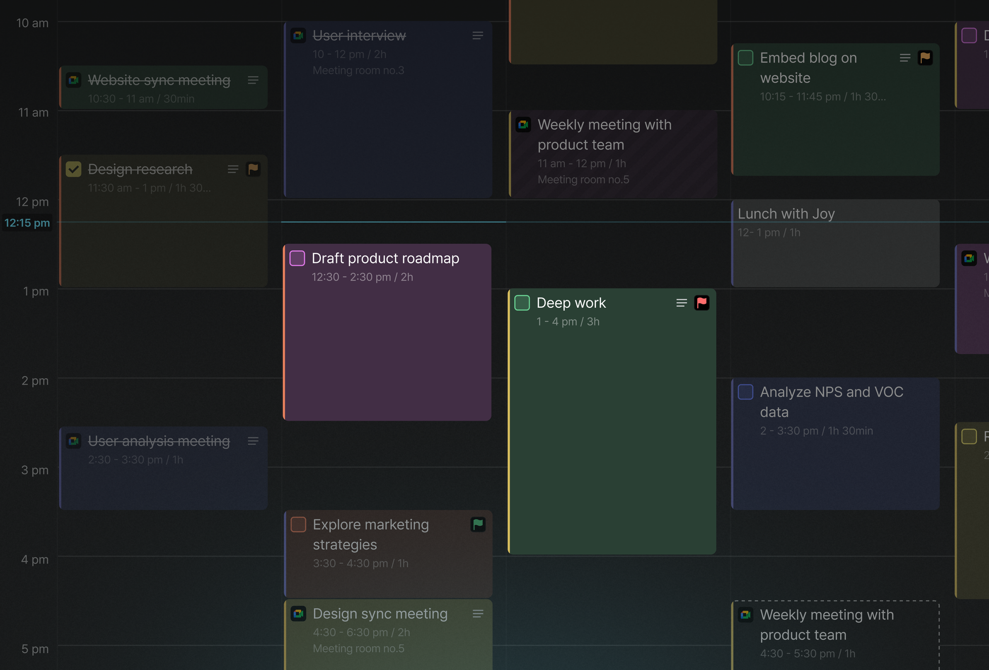The width and height of the screenshot is (989, 670).
Task: Click the red flag on Deep work
Action: click(x=701, y=303)
